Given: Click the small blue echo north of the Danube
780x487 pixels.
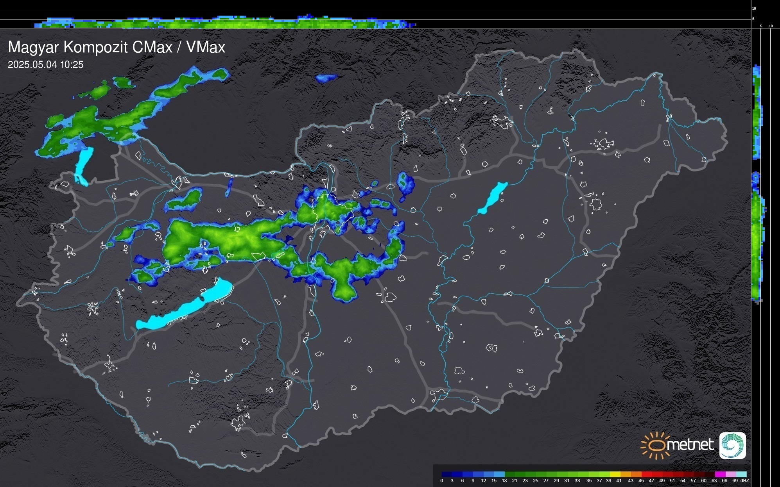Looking at the screenshot, I should coord(326,78).
